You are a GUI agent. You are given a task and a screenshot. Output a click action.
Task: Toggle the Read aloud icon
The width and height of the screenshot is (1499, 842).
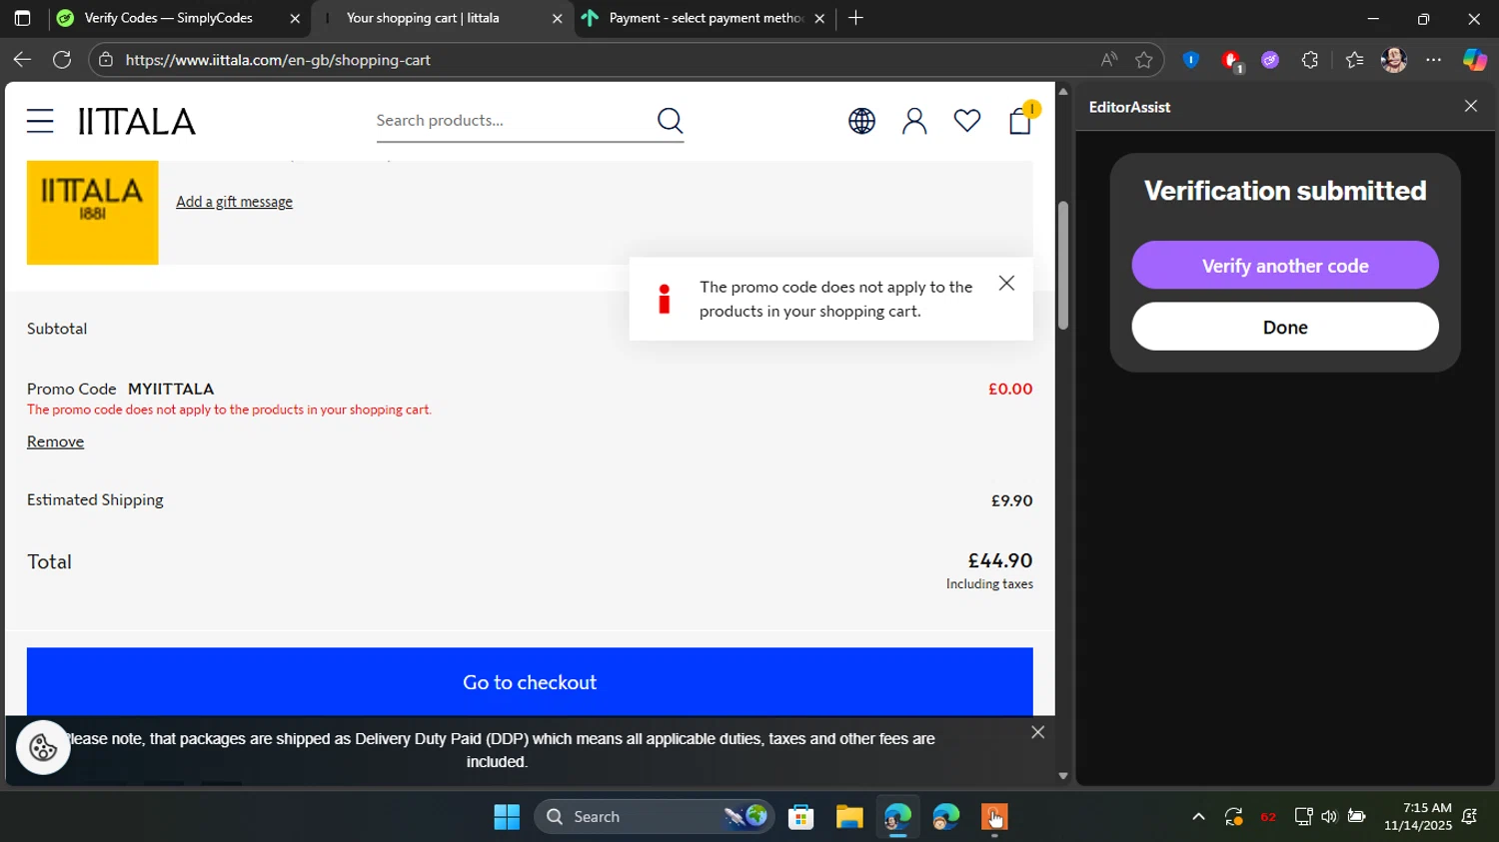click(1109, 60)
